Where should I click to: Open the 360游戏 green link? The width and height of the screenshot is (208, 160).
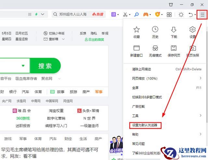(23, 118)
